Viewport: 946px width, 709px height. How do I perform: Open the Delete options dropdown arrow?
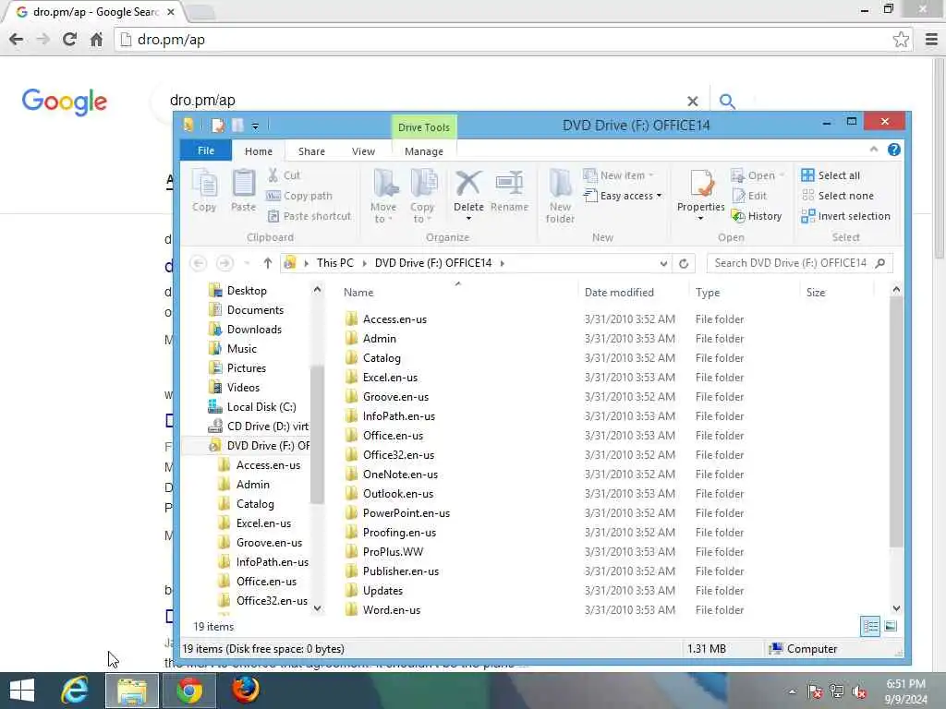[x=468, y=218]
